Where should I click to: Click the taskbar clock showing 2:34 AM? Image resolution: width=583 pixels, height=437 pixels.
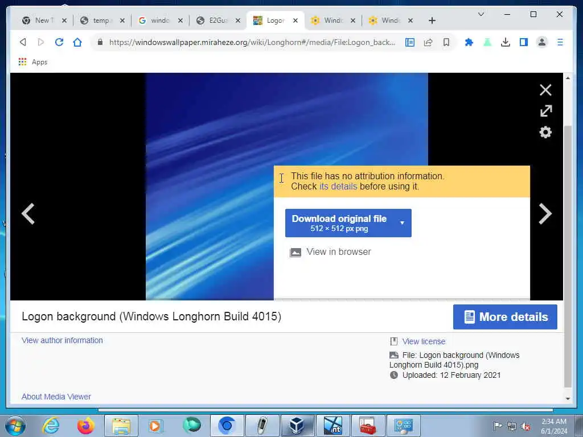tap(554, 426)
